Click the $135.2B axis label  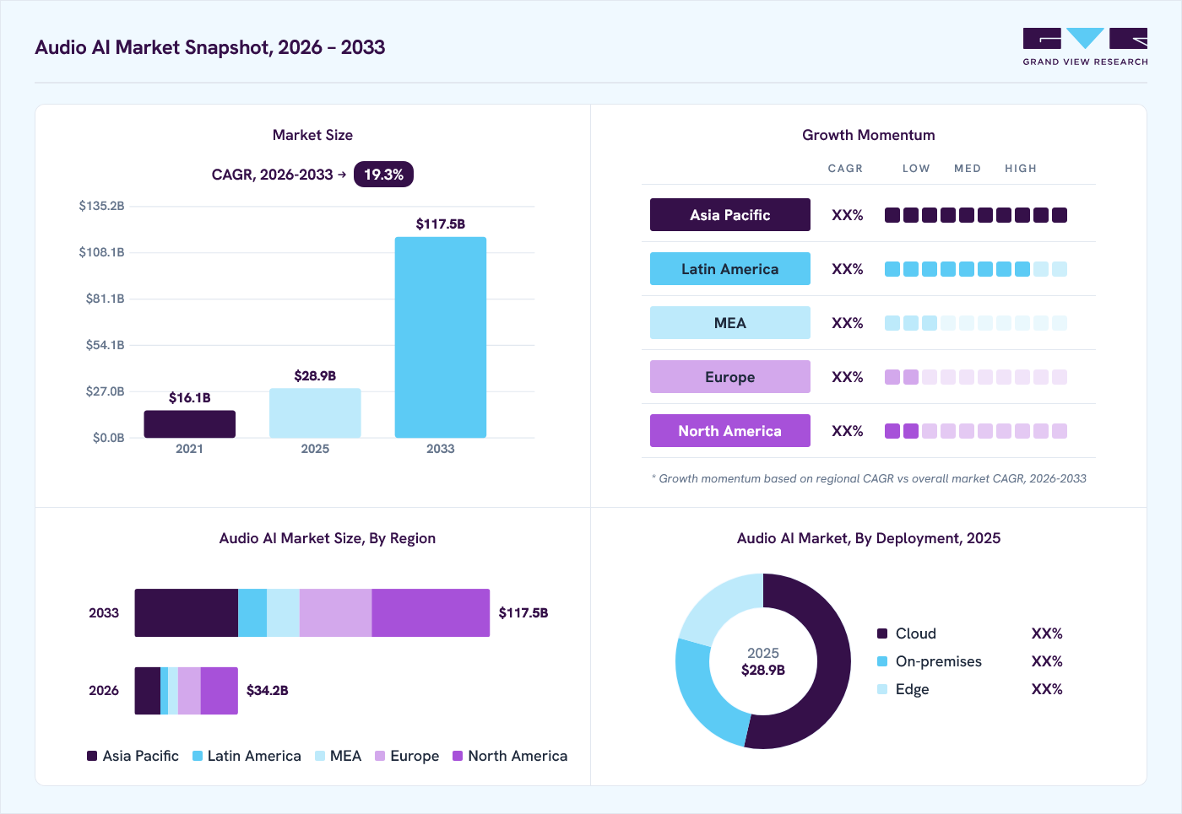point(101,206)
